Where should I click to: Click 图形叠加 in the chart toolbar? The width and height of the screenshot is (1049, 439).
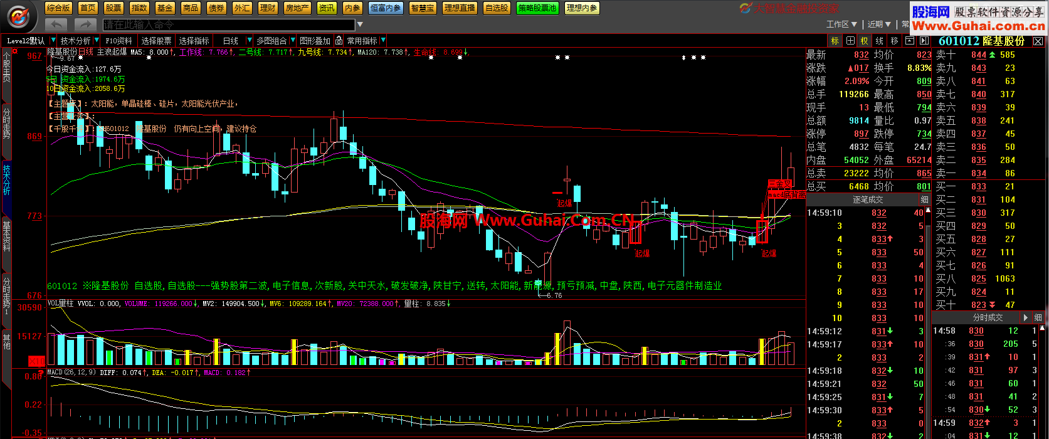coord(315,41)
